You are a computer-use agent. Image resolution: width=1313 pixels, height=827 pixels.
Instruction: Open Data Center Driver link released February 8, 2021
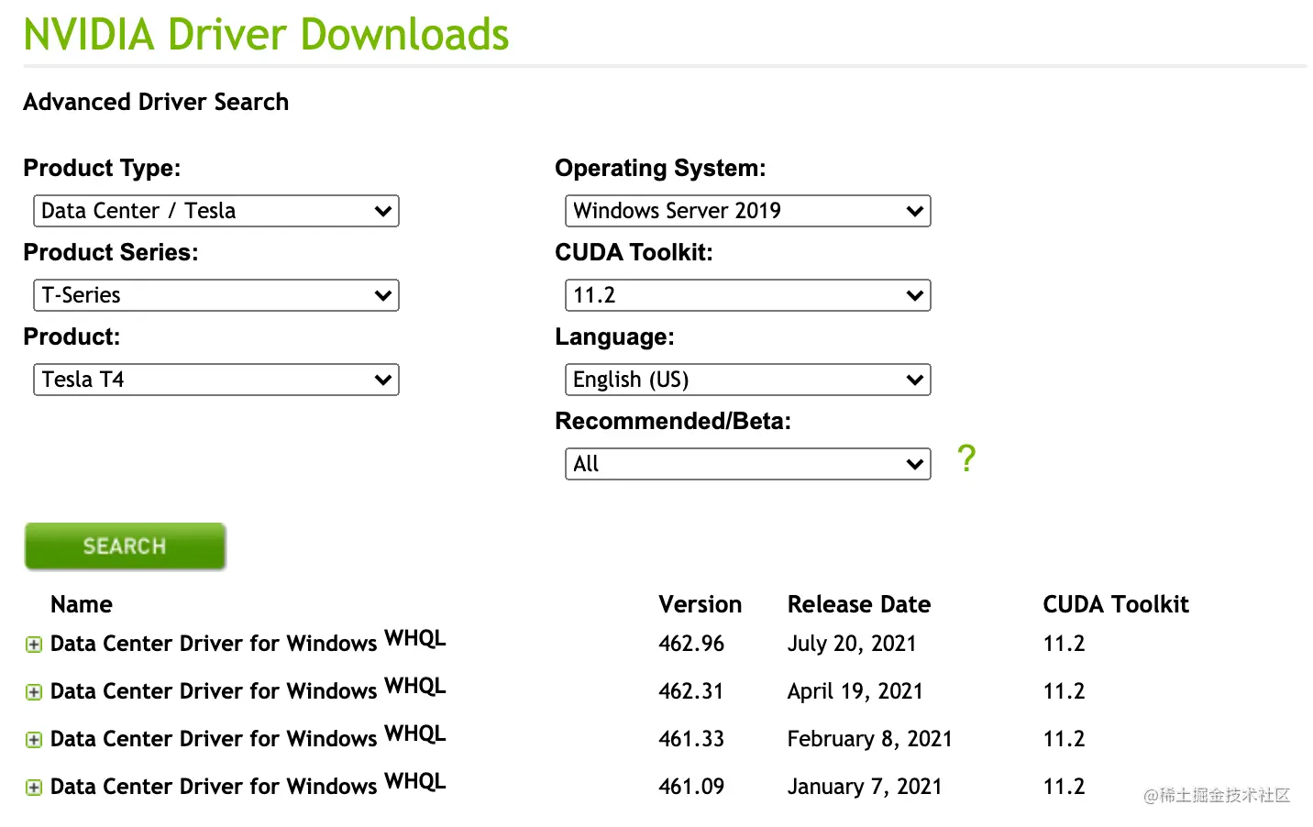[x=248, y=737]
